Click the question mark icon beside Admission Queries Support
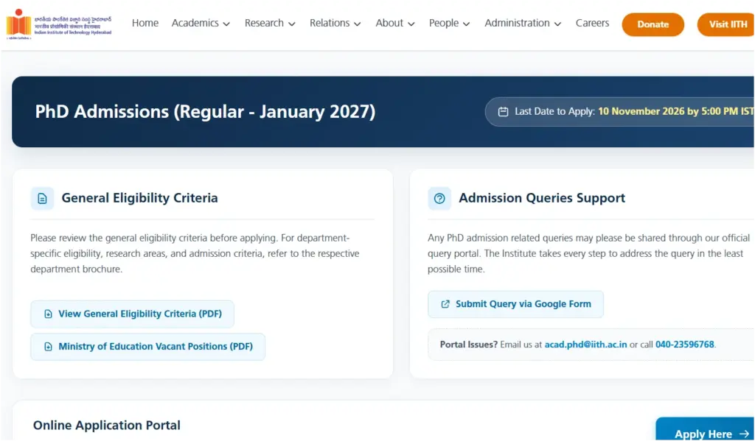Image resolution: width=755 pixels, height=441 pixels. tap(439, 199)
